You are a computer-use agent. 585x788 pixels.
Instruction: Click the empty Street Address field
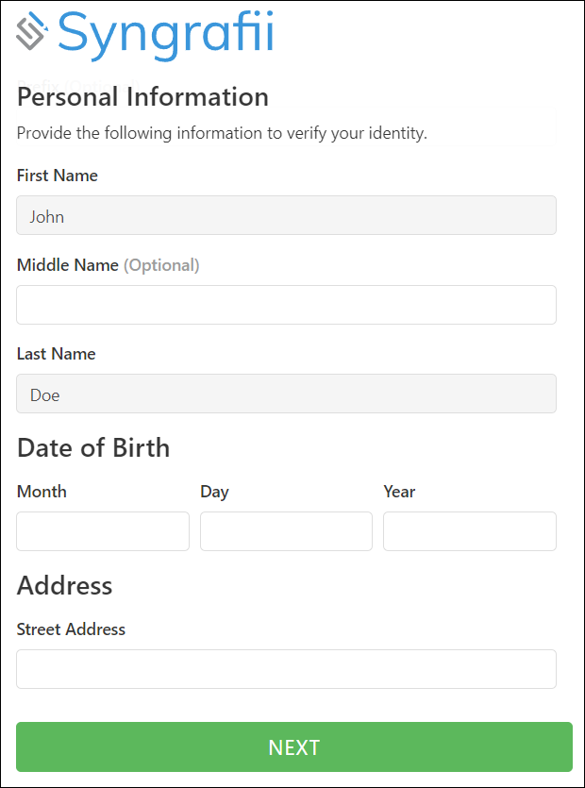[x=286, y=669]
